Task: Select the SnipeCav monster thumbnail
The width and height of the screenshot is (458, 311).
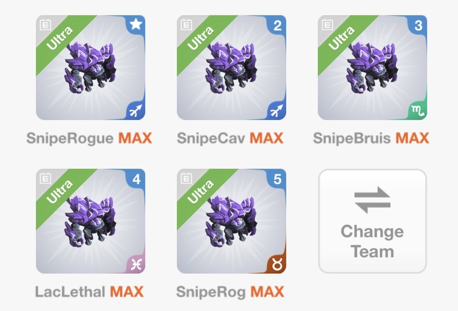Action: (231, 67)
